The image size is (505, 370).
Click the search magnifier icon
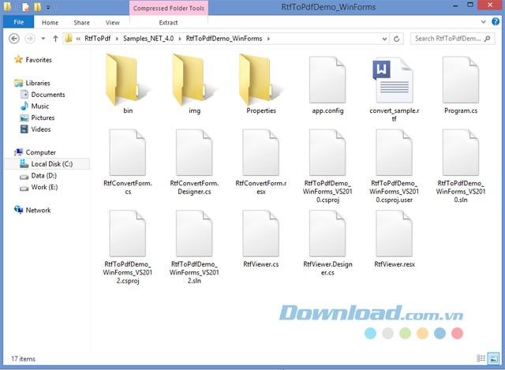[488, 39]
